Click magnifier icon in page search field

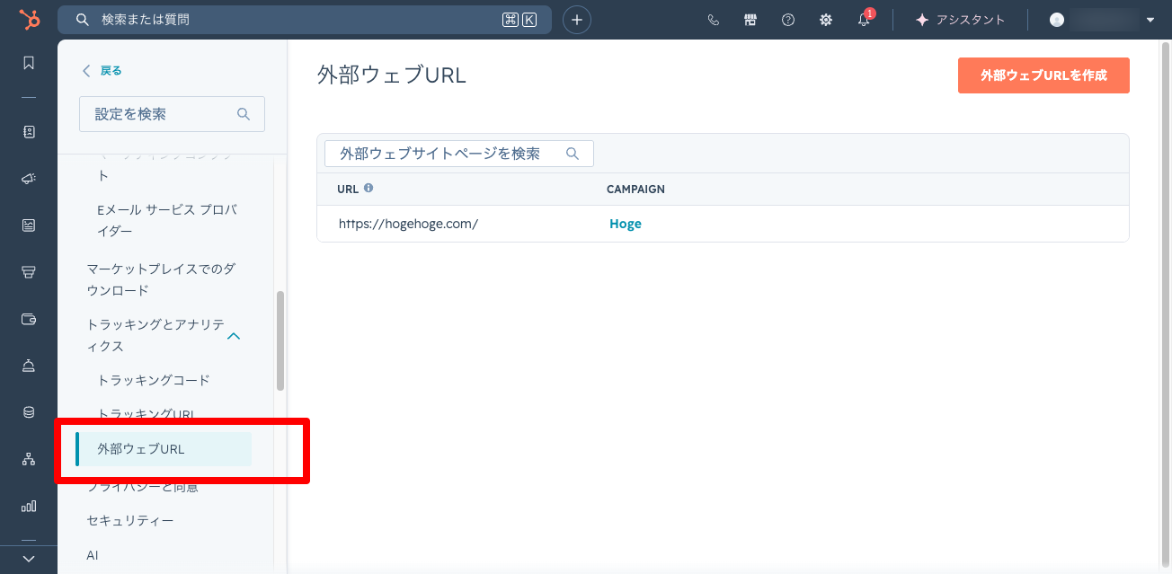[x=573, y=154]
